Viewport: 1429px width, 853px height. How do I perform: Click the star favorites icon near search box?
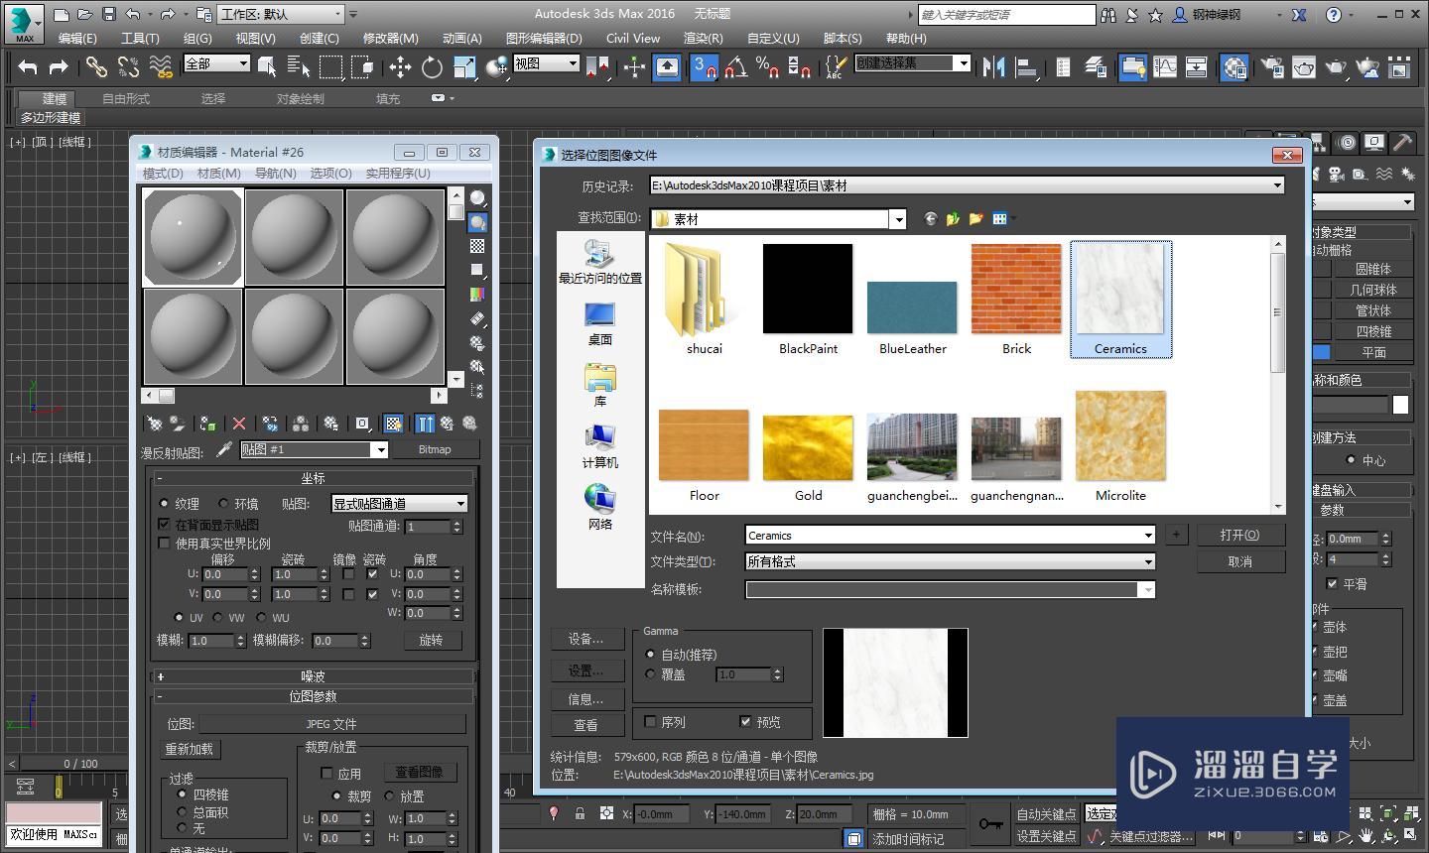[1155, 15]
